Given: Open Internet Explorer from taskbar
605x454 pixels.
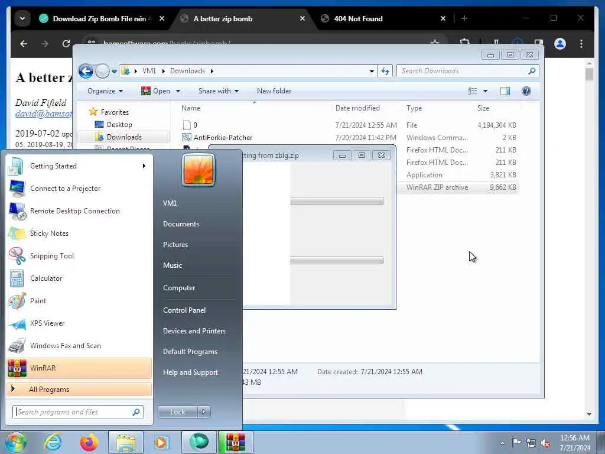Looking at the screenshot, I should 53,442.
